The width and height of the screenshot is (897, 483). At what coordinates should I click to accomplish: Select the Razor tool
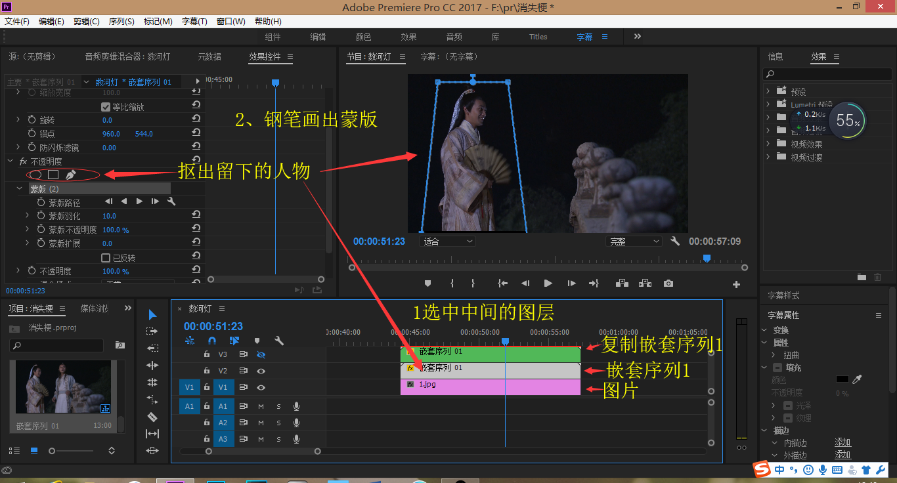pyautogui.click(x=152, y=417)
